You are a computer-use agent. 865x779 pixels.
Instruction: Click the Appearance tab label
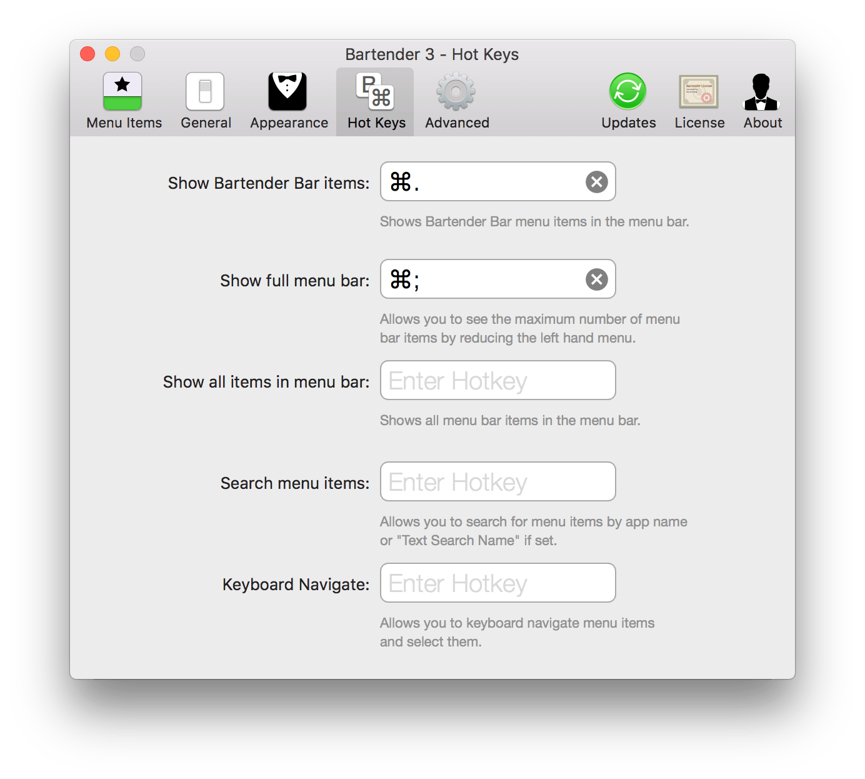pyautogui.click(x=289, y=123)
